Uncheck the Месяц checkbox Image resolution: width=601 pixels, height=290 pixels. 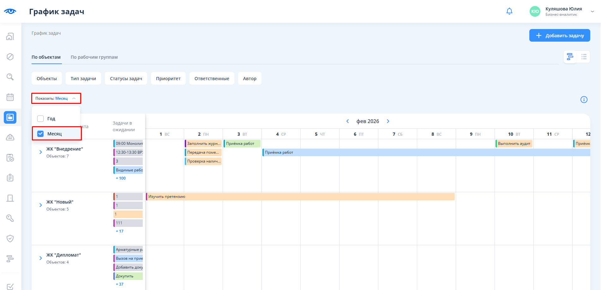coord(40,134)
